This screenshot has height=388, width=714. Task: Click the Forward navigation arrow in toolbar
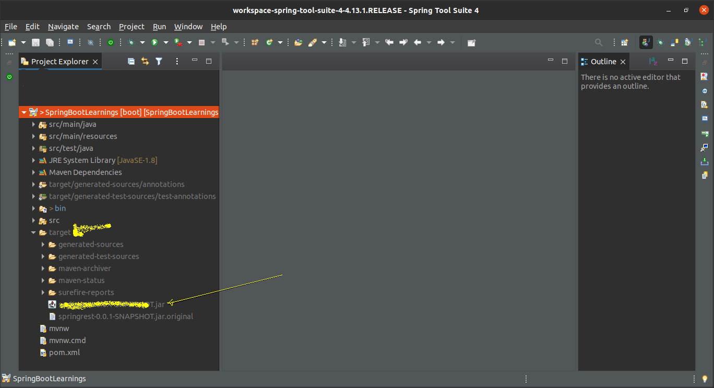pos(441,42)
